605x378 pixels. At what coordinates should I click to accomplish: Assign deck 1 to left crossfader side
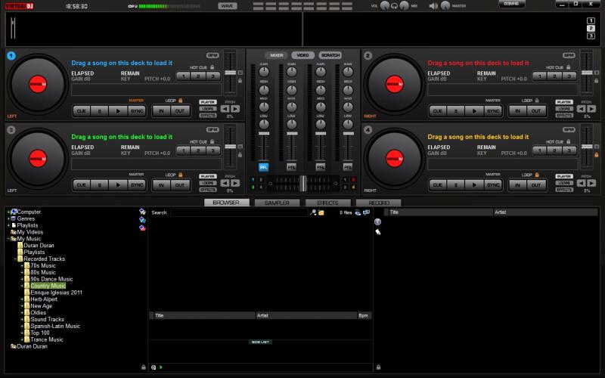click(x=253, y=180)
